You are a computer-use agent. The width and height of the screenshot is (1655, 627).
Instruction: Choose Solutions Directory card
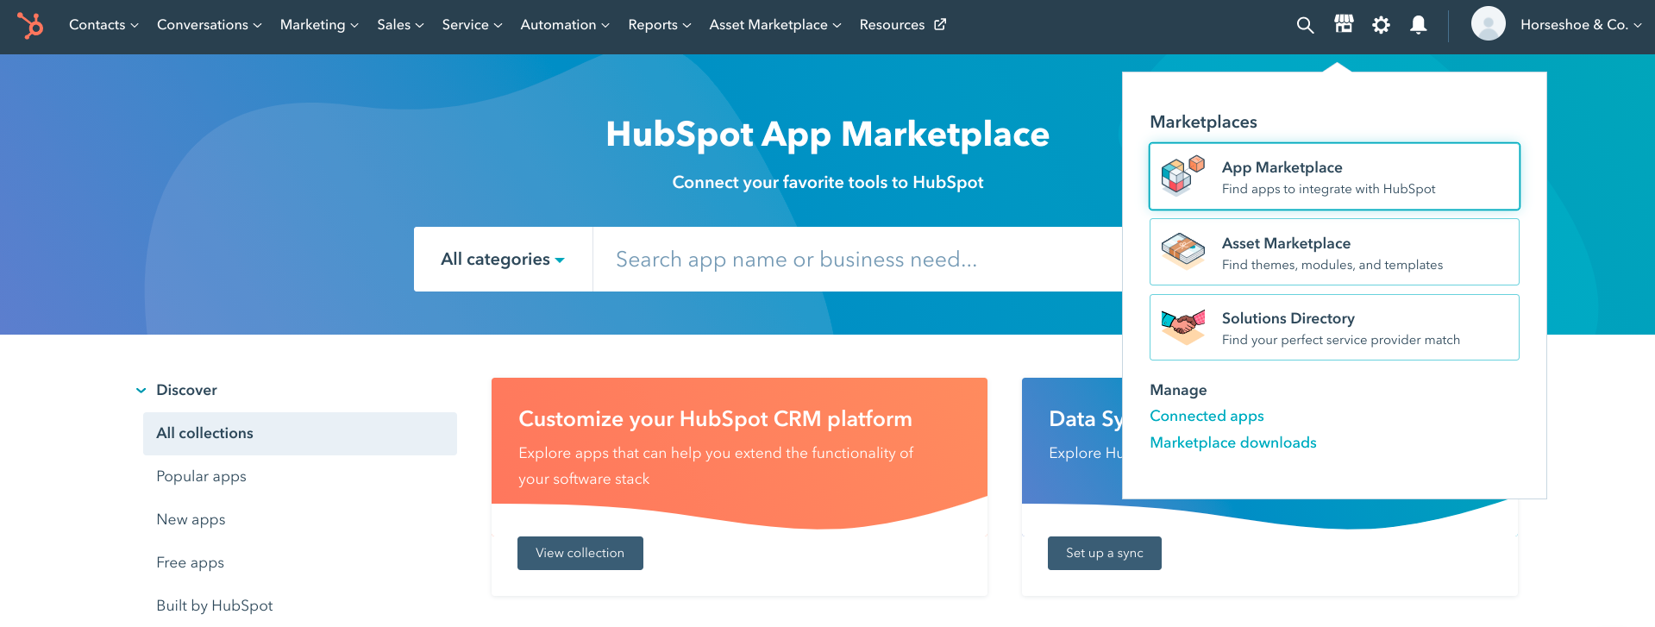1334,327
